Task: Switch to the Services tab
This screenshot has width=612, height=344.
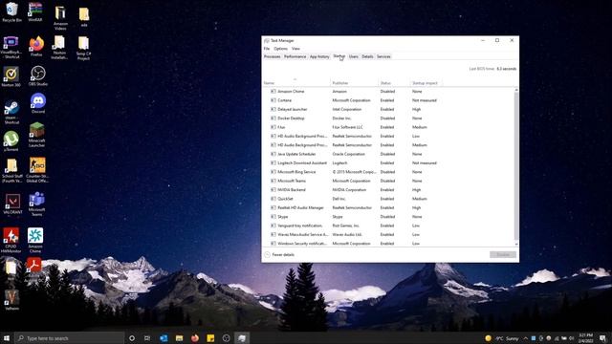Action: click(x=383, y=57)
